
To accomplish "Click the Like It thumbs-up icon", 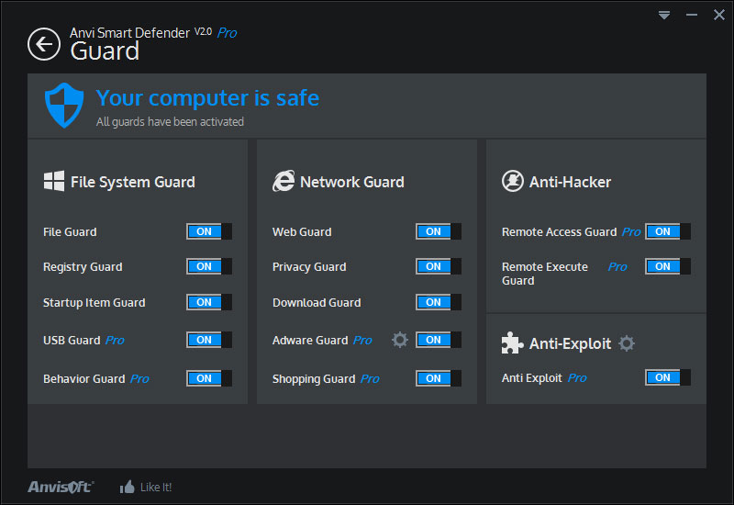I will (x=128, y=487).
